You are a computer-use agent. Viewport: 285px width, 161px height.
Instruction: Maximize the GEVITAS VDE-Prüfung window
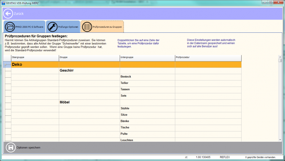270,2
